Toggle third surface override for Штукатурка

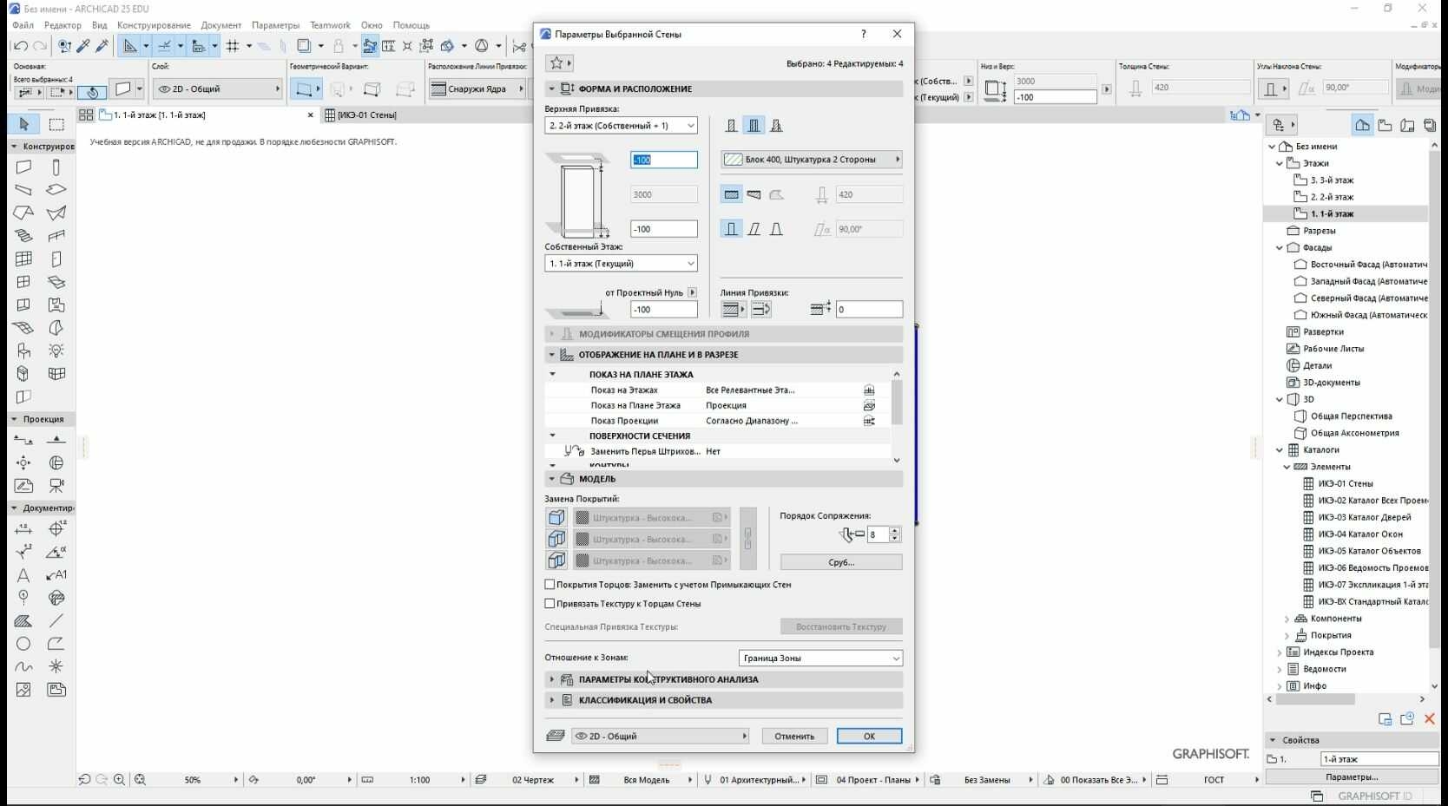tap(556, 560)
